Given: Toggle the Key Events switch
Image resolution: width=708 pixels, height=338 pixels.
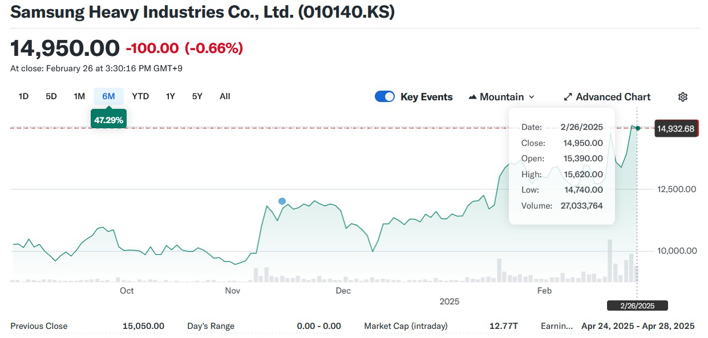Looking at the screenshot, I should coord(385,97).
